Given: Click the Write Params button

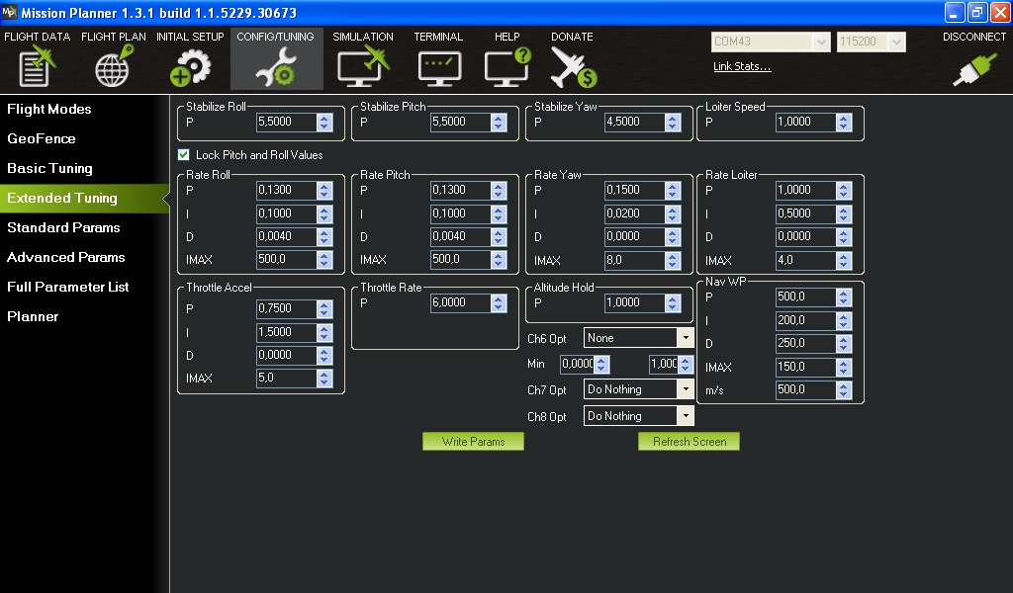Looking at the screenshot, I should click(x=473, y=442).
